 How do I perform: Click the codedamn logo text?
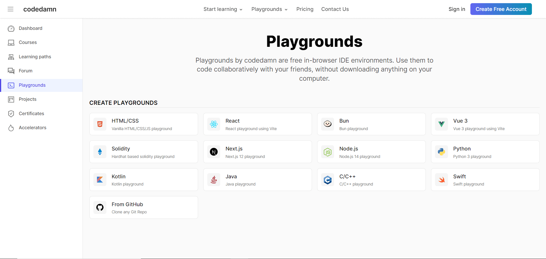(40, 9)
